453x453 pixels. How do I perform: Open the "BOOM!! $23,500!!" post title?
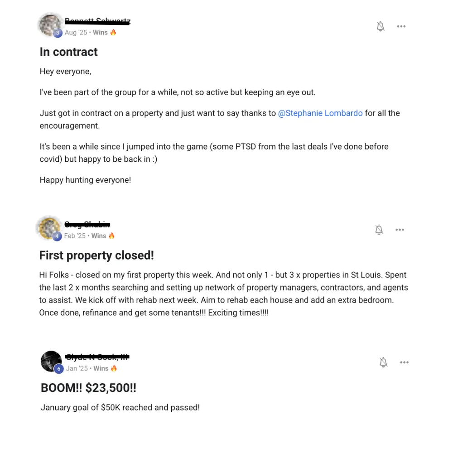pos(88,388)
